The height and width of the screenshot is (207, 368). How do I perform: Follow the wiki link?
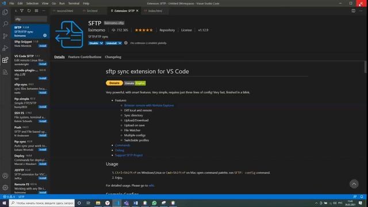tap(151, 185)
